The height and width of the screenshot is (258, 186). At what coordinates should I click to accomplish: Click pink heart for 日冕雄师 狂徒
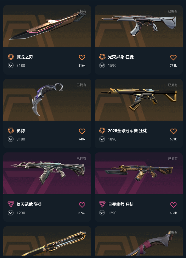click(173, 205)
